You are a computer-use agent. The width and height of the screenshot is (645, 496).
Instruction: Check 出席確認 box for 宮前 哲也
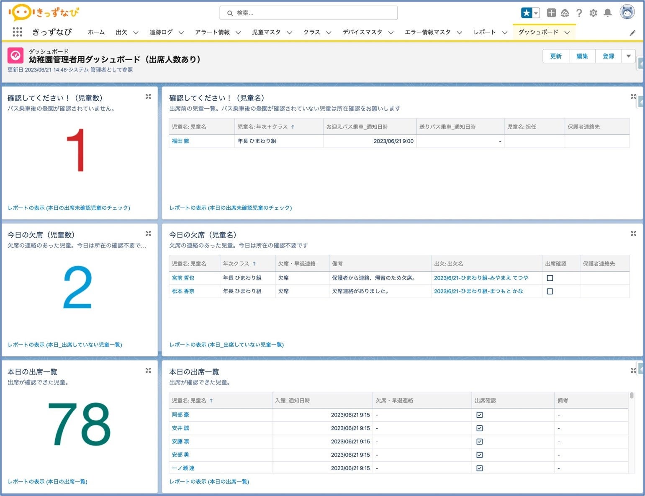550,278
